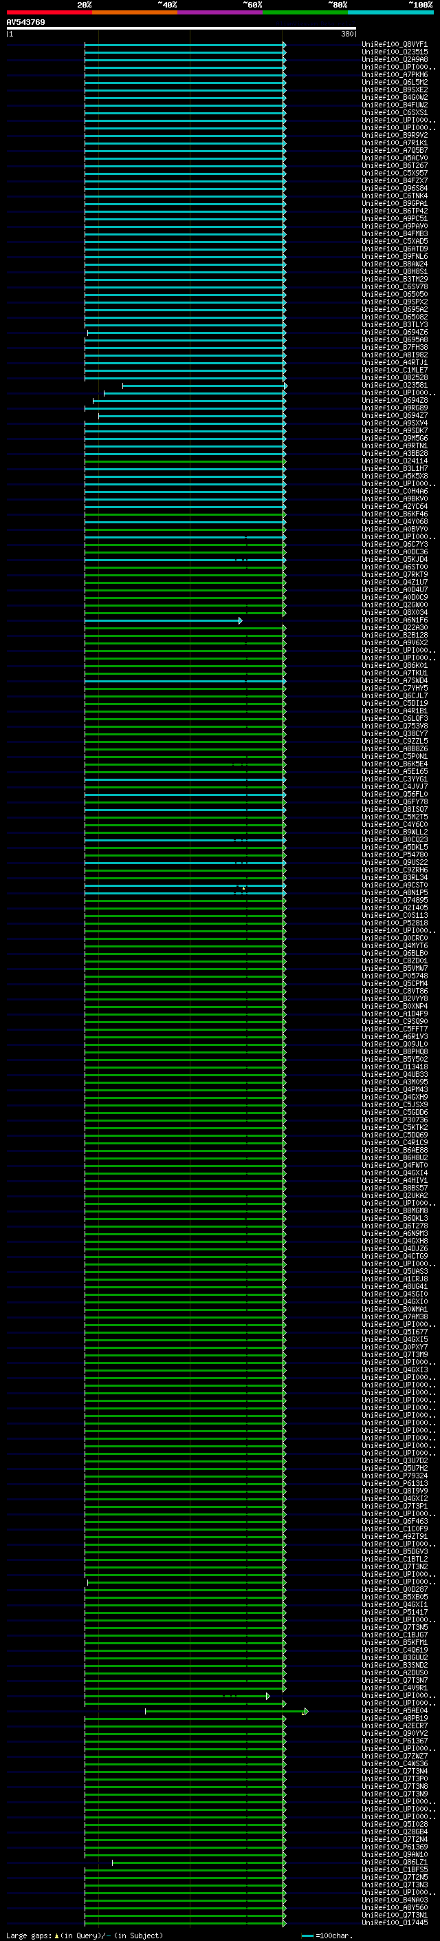Click the UniRef100_P61367 row label
Viewport: 440px width, 1941px height.
click(395, 1741)
